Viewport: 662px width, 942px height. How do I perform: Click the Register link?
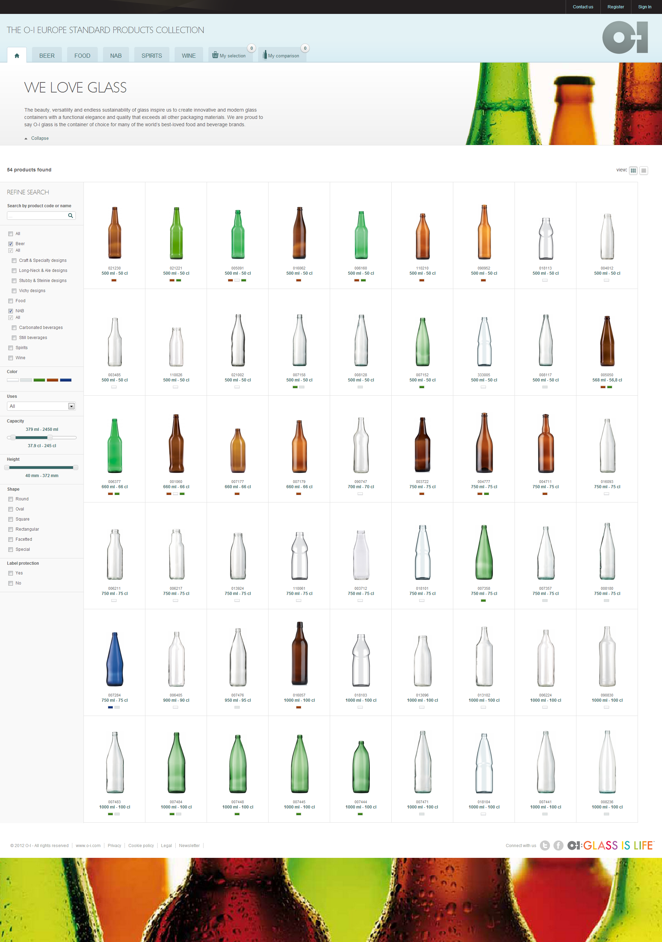coord(615,7)
